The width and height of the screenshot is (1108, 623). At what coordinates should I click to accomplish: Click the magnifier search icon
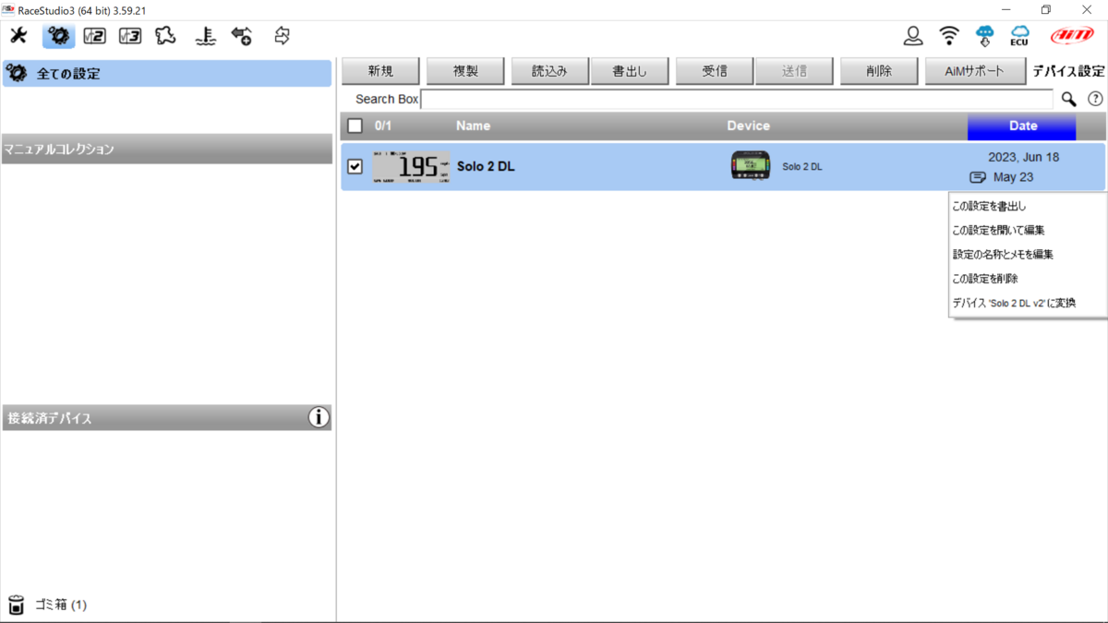click(1068, 99)
